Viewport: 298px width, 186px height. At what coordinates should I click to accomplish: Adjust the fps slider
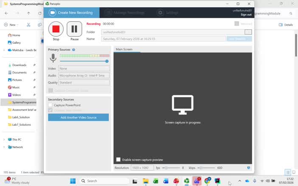pyautogui.click(x=166, y=168)
